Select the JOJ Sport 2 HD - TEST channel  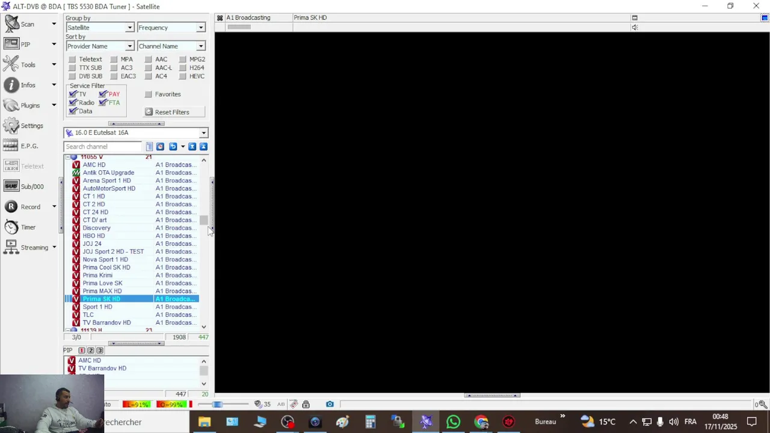(113, 251)
